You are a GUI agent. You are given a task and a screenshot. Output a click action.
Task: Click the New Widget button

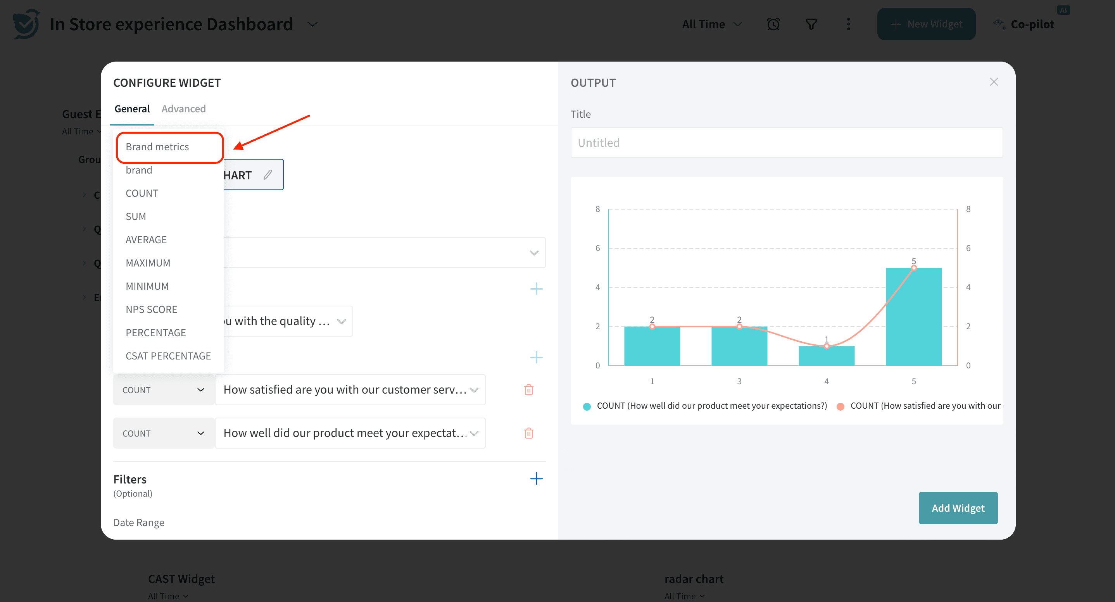click(x=926, y=24)
